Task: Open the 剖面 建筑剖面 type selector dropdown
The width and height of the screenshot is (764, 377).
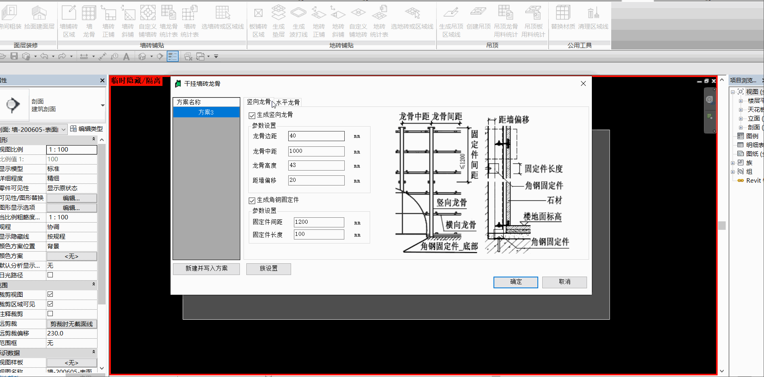Action: [x=102, y=105]
